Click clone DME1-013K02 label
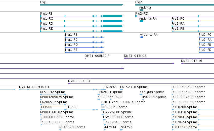 [135, 56]
